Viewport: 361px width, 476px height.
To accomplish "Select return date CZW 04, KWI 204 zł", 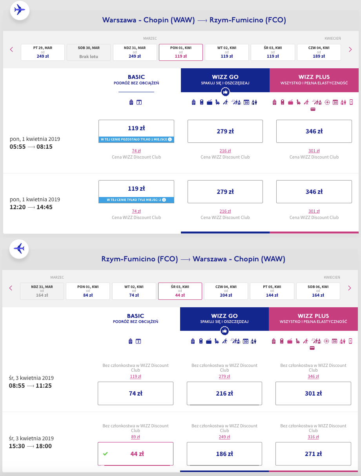I will (226, 291).
